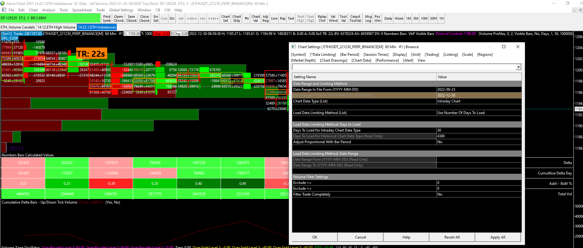The image size is (583, 248).
Task: Select the Line drawing tool
Action: tap(274, 18)
